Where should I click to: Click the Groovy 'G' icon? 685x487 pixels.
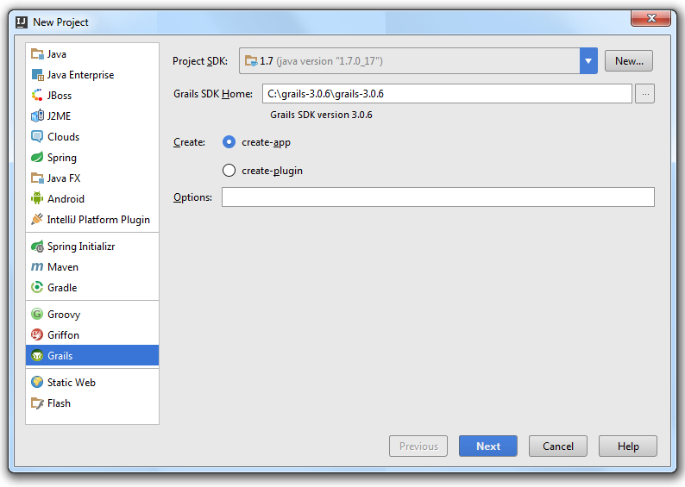coord(37,315)
